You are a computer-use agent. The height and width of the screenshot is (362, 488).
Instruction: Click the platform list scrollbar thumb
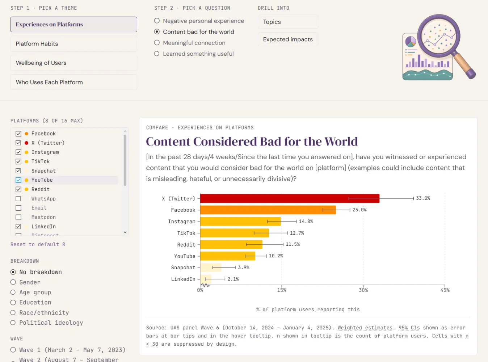point(125,160)
